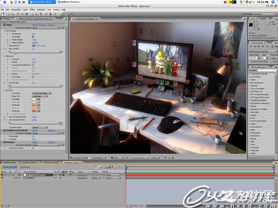Click the Mask Radius value
Viewport: 278px width, 208px height.
[34, 40]
